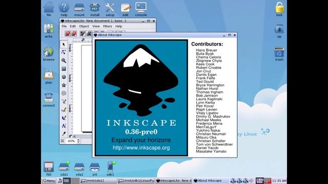Open the Menu button on the taskbar
This screenshot has height=184, width=328.
(49, 180)
